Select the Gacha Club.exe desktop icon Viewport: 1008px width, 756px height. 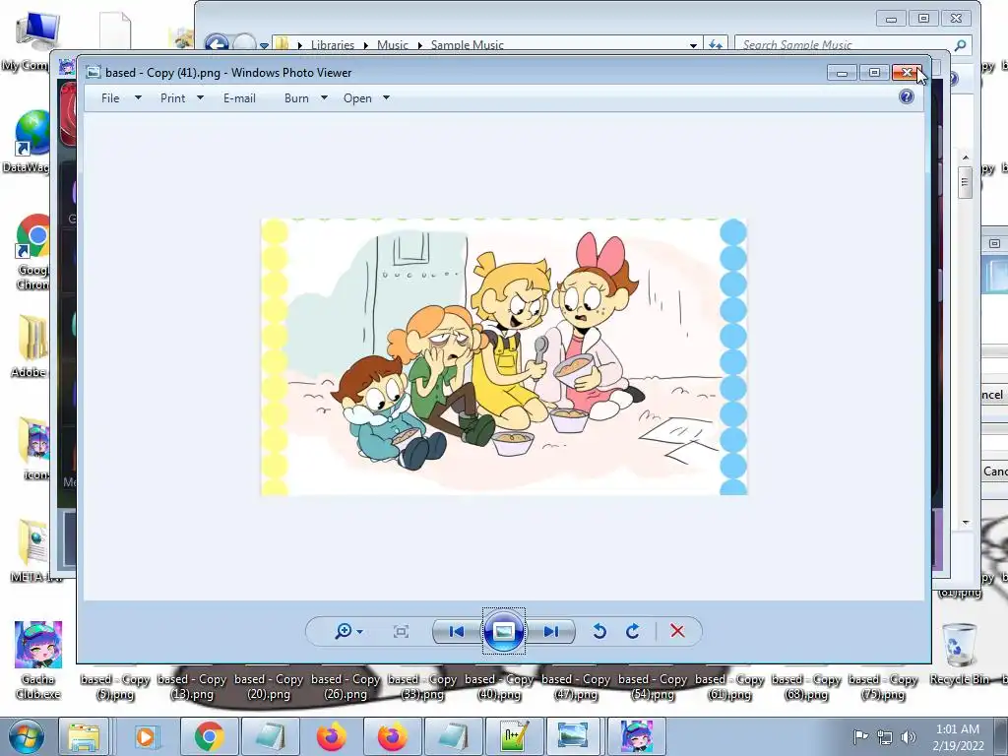coord(38,661)
